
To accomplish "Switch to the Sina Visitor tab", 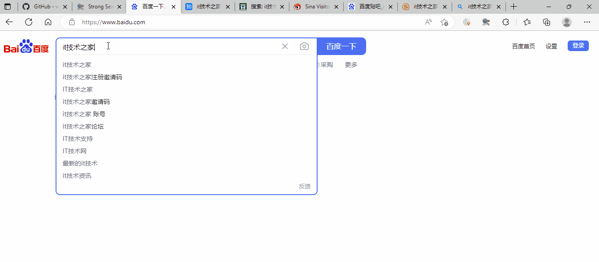I will (316, 7).
